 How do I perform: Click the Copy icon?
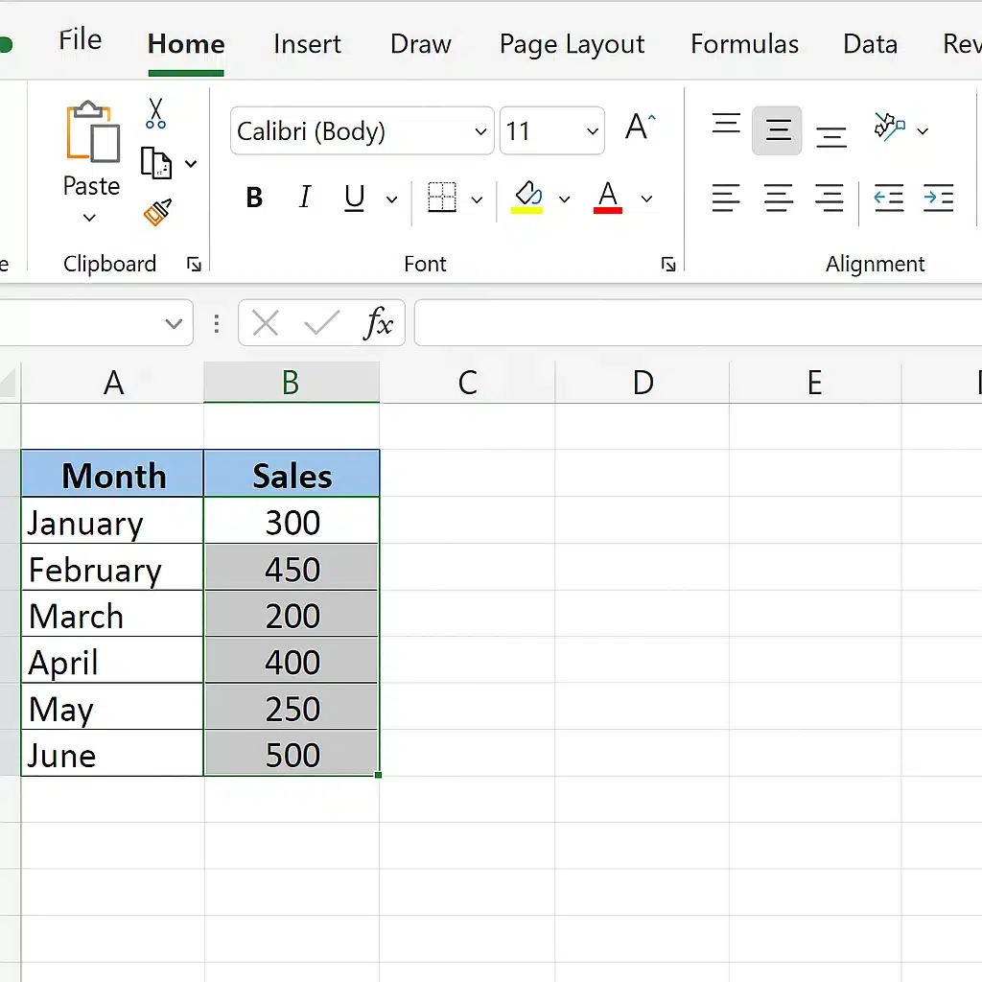(155, 163)
